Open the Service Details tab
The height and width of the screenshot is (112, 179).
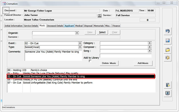tap(31, 26)
